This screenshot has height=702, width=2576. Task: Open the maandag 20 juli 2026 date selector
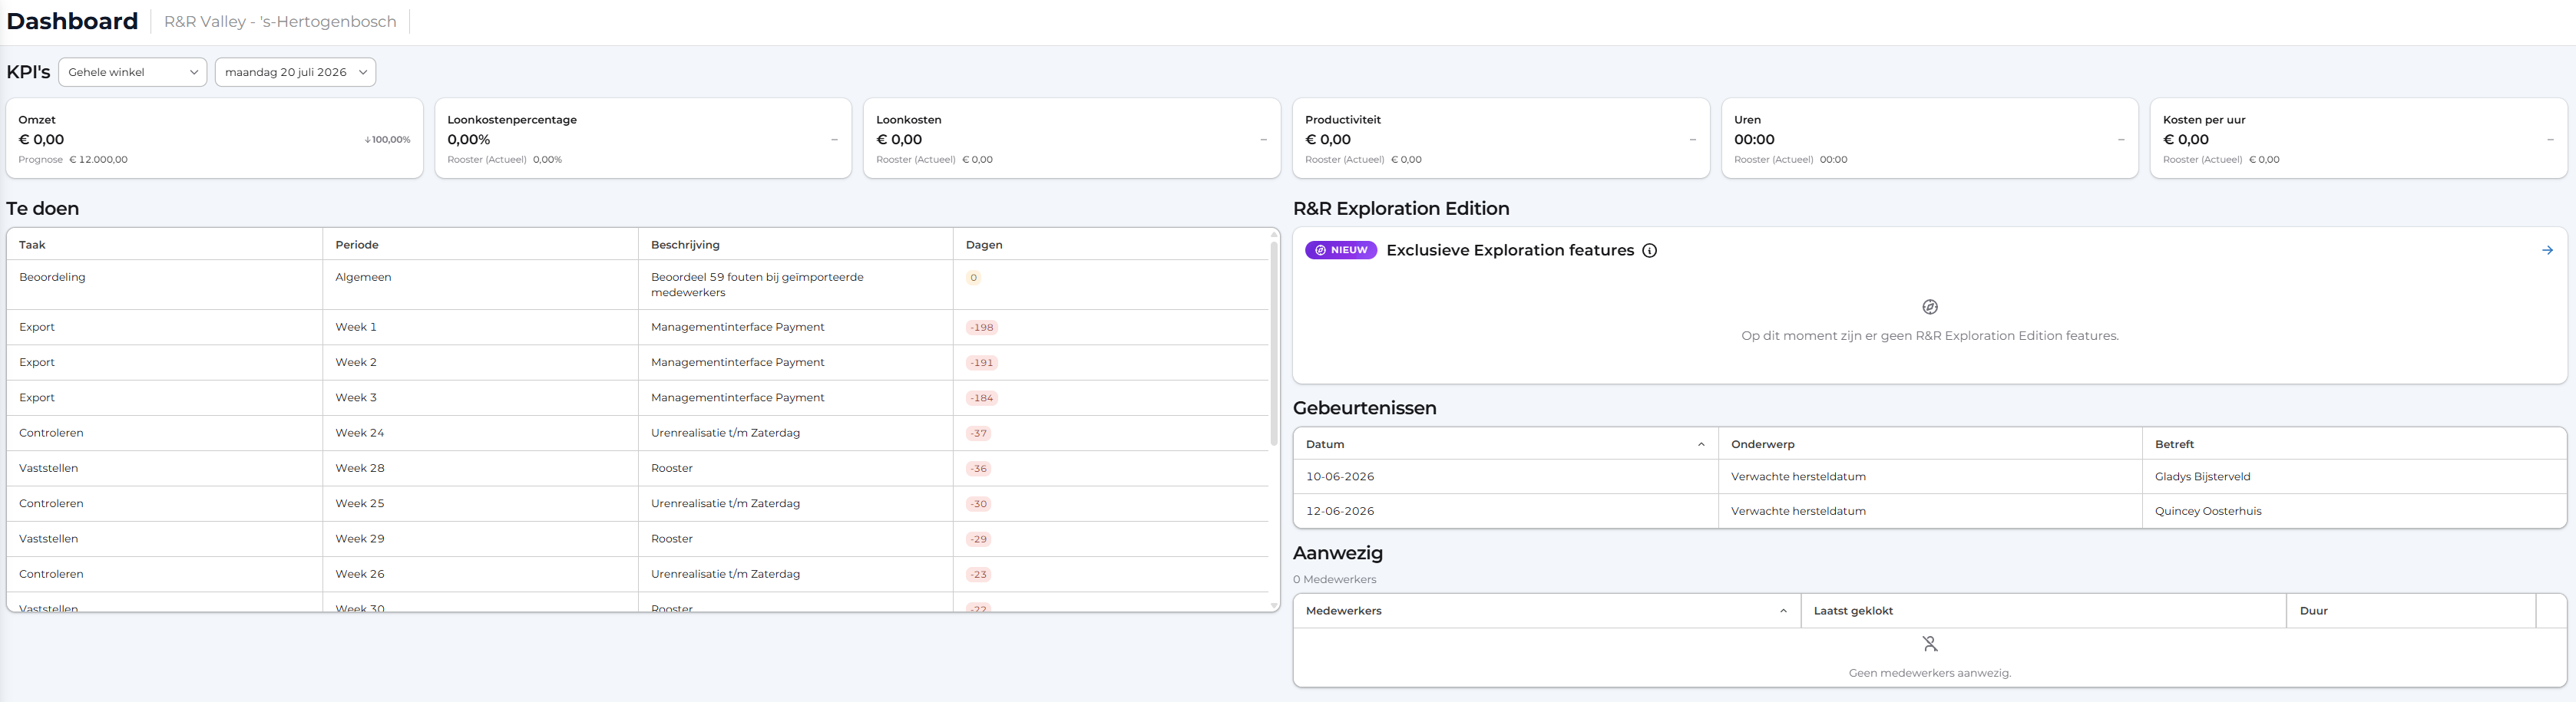[296, 72]
